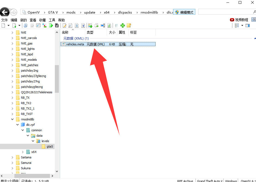Image resolution: width=256 pixels, height=182 pixels.
Task: Open the view mode dropdown arrow
Action: click(x=242, y=25)
